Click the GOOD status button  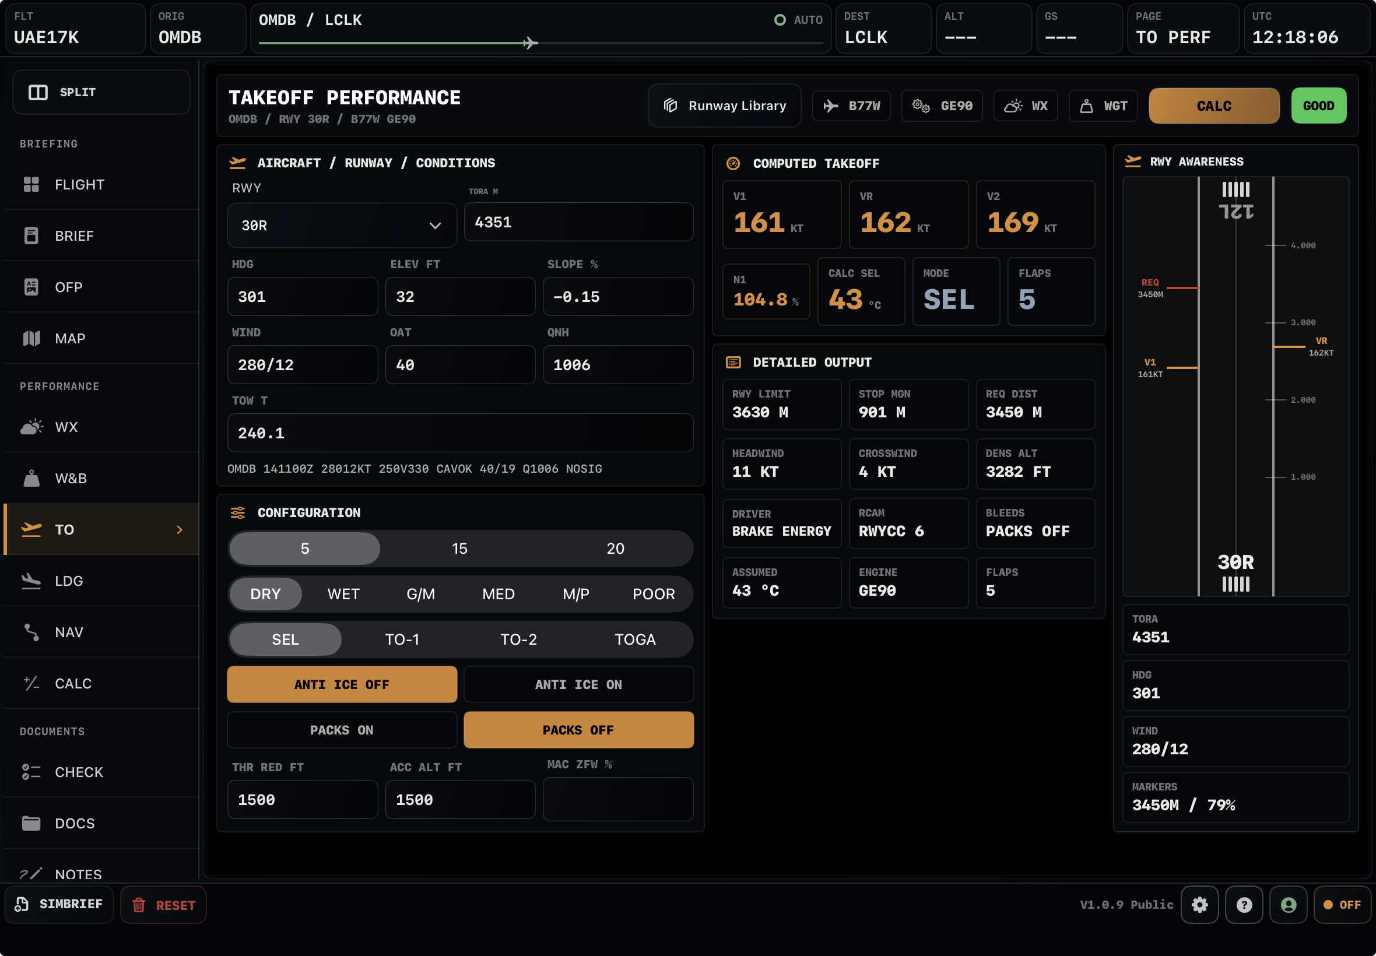click(x=1318, y=106)
